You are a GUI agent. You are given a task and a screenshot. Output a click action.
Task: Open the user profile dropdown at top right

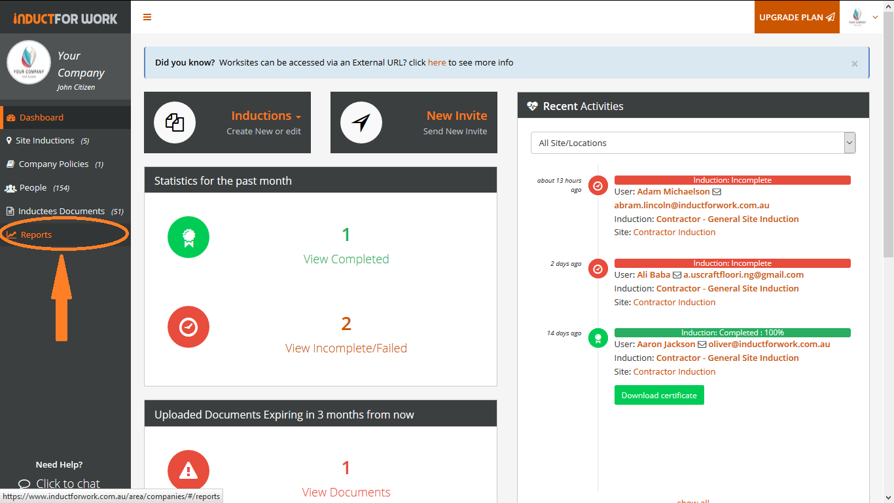tap(864, 17)
